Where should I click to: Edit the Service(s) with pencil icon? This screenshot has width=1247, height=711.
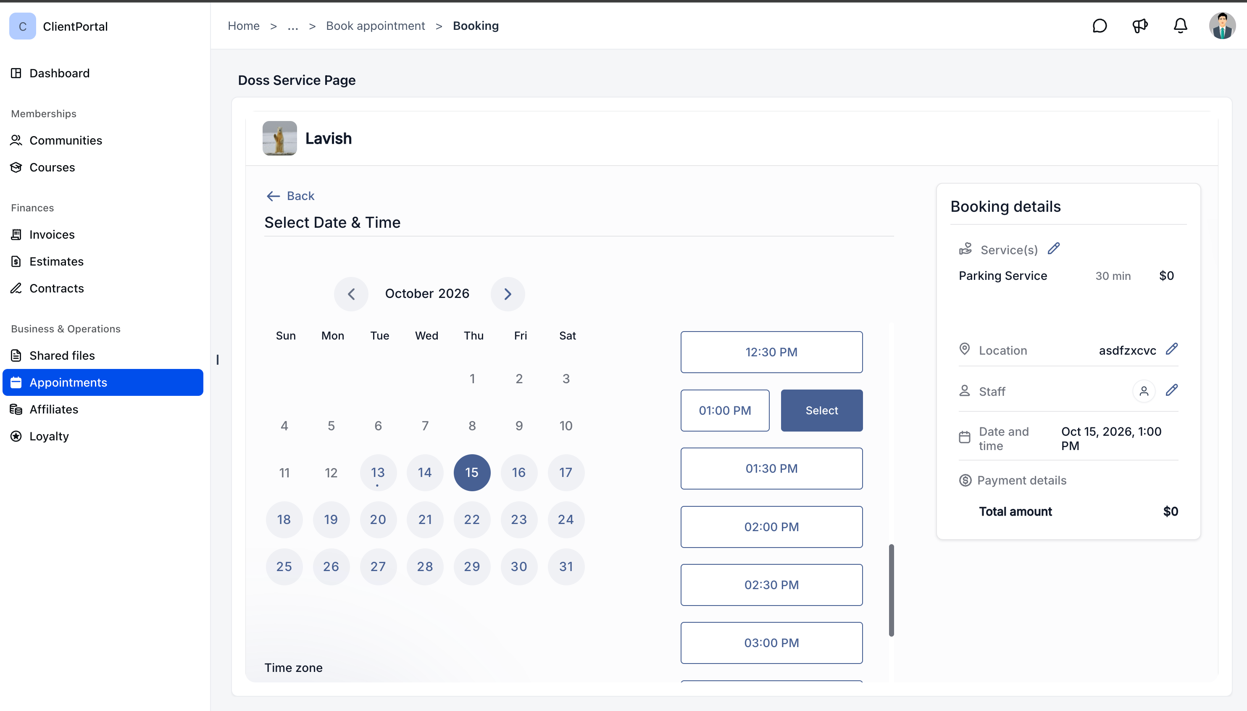click(x=1054, y=249)
